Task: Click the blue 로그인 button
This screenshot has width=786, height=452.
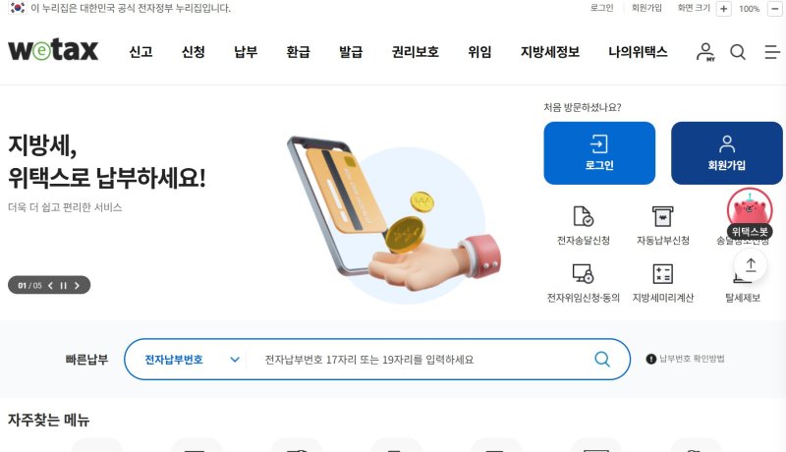Action: pos(599,153)
